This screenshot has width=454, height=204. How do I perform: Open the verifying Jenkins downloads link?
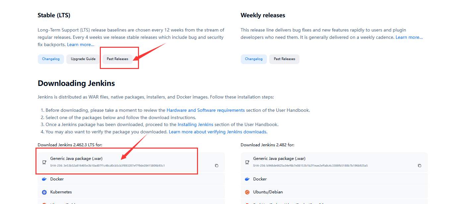(218, 132)
